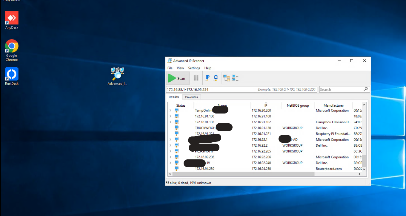Image resolution: width=406 pixels, height=216 pixels.
Task: Click the class C subnet icon
Action: click(x=216, y=78)
